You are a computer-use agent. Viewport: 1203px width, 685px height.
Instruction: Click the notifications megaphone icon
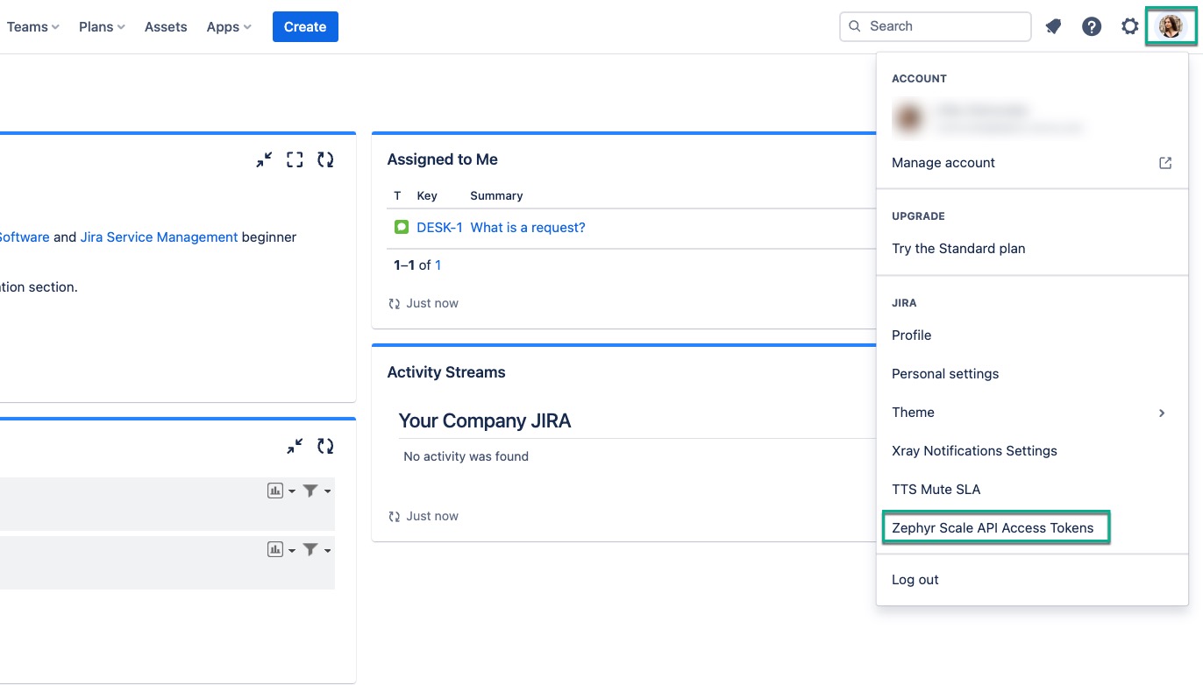[1053, 27]
